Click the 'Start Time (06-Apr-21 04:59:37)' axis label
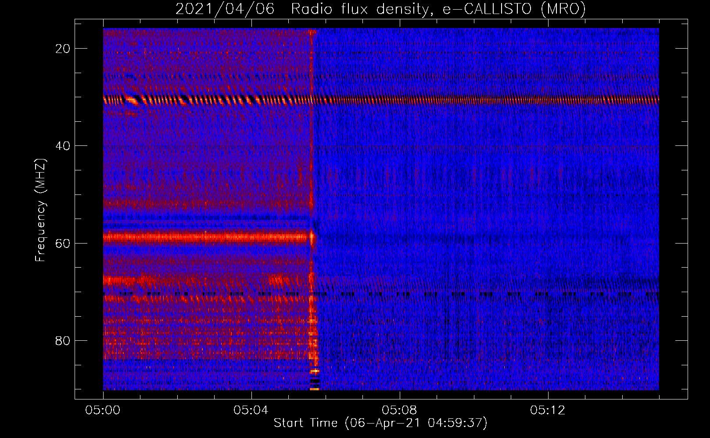Viewport: 710px width, 438px height. point(380,423)
